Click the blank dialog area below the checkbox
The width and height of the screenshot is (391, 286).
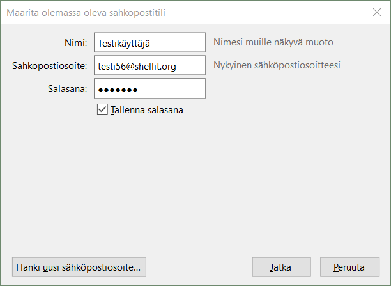195,185
